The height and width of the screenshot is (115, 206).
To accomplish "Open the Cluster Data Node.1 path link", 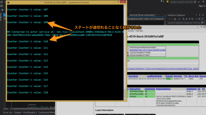I will click(163, 68).
